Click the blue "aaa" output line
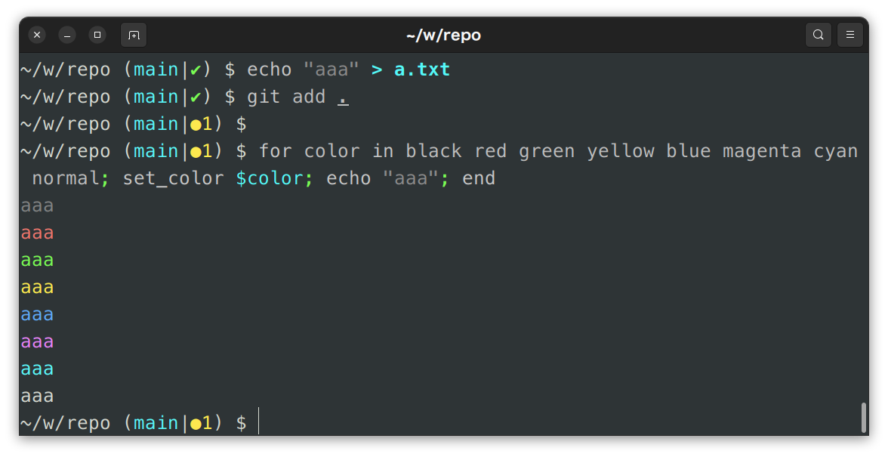Image resolution: width=888 pixels, height=457 pixels. (x=37, y=314)
